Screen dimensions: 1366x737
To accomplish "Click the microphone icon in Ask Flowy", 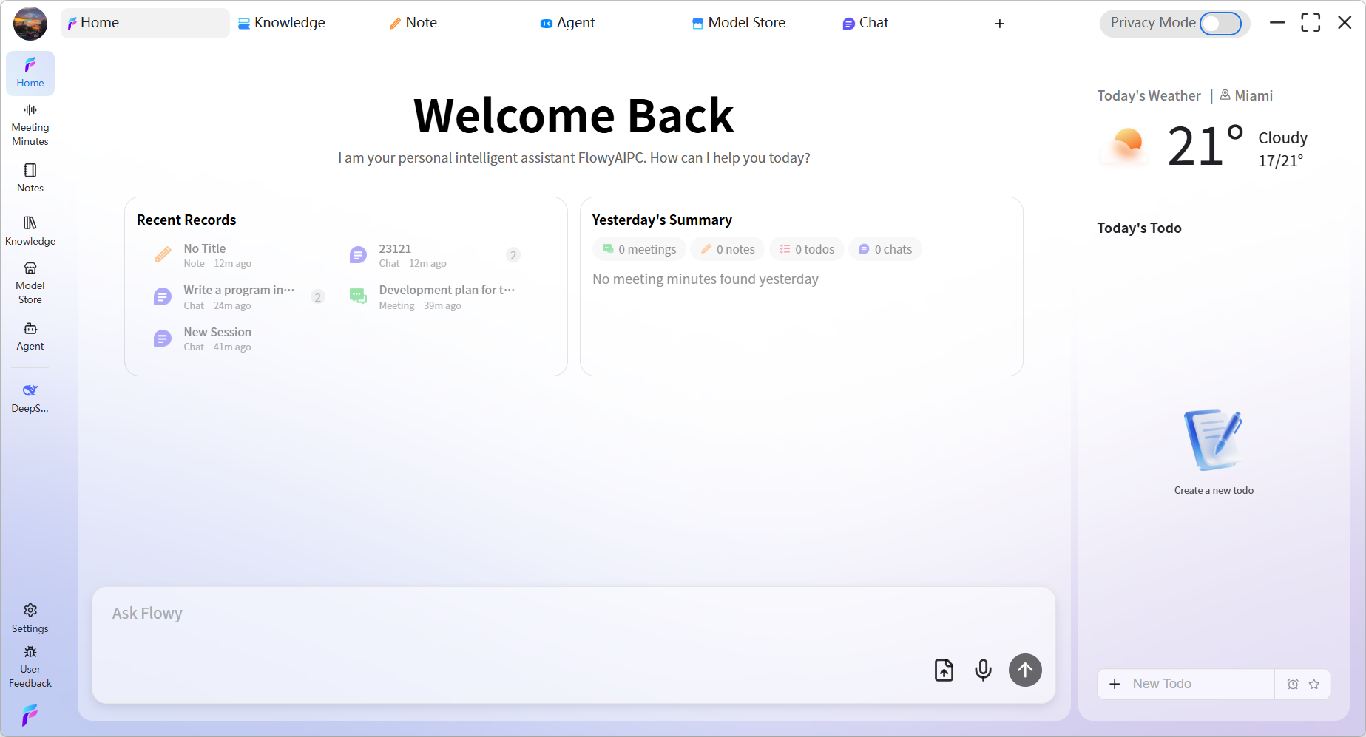I will coord(983,670).
